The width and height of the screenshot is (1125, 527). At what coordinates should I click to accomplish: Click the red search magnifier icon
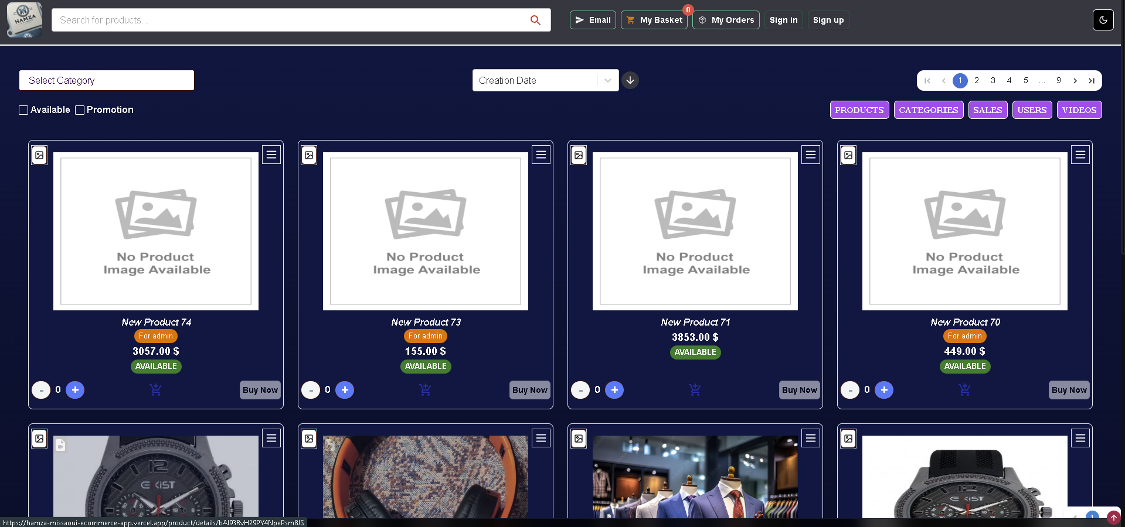(x=535, y=20)
